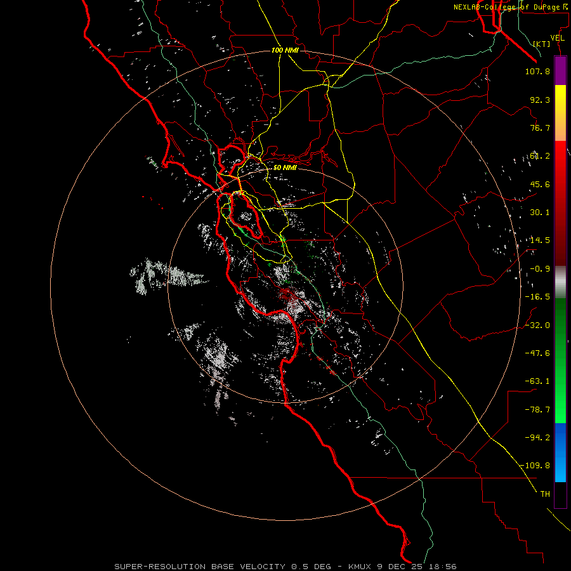This screenshot has height=571, width=571.
Task: Click the "100 NMI" range ring label
Action: click(285, 50)
